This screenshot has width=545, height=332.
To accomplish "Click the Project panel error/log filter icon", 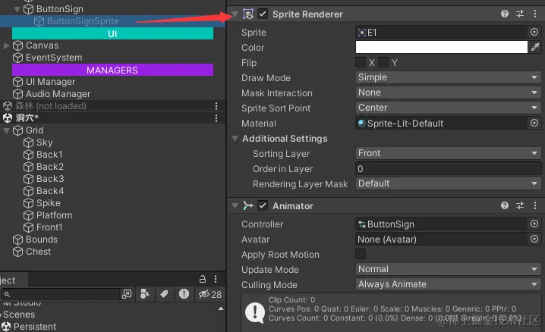I will (x=184, y=294).
